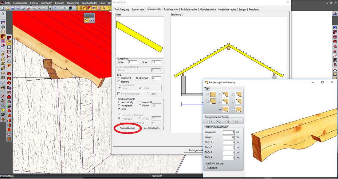Click the save-all double floppy icon

[18, 8]
